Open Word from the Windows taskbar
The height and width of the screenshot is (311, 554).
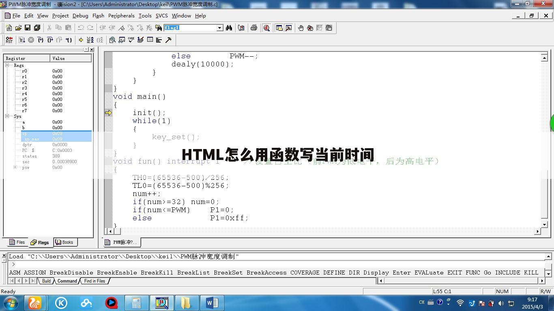pos(212,303)
